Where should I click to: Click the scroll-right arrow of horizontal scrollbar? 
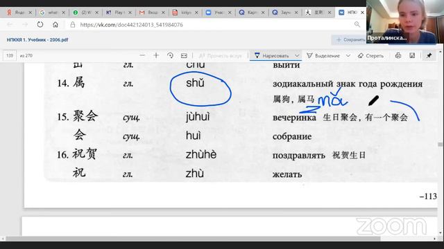[434, 239]
